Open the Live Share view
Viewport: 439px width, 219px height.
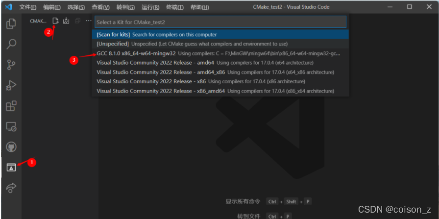[11, 188]
